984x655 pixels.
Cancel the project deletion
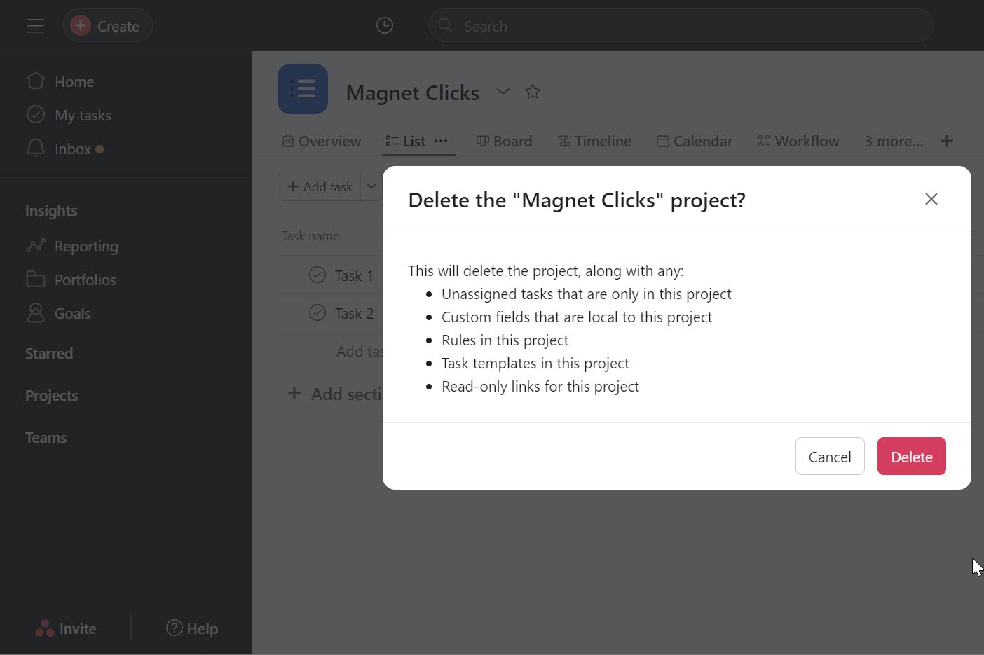pyautogui.click(x=830, y=456)
